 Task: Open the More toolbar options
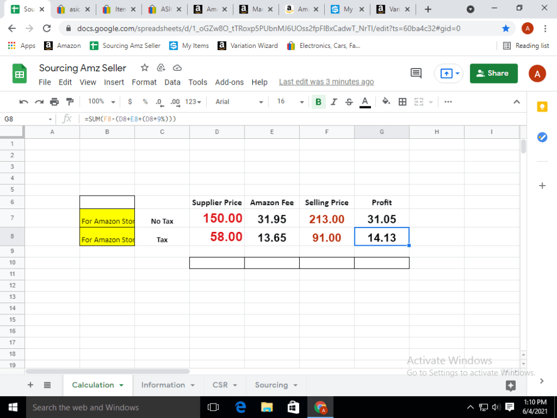point(448,102)
